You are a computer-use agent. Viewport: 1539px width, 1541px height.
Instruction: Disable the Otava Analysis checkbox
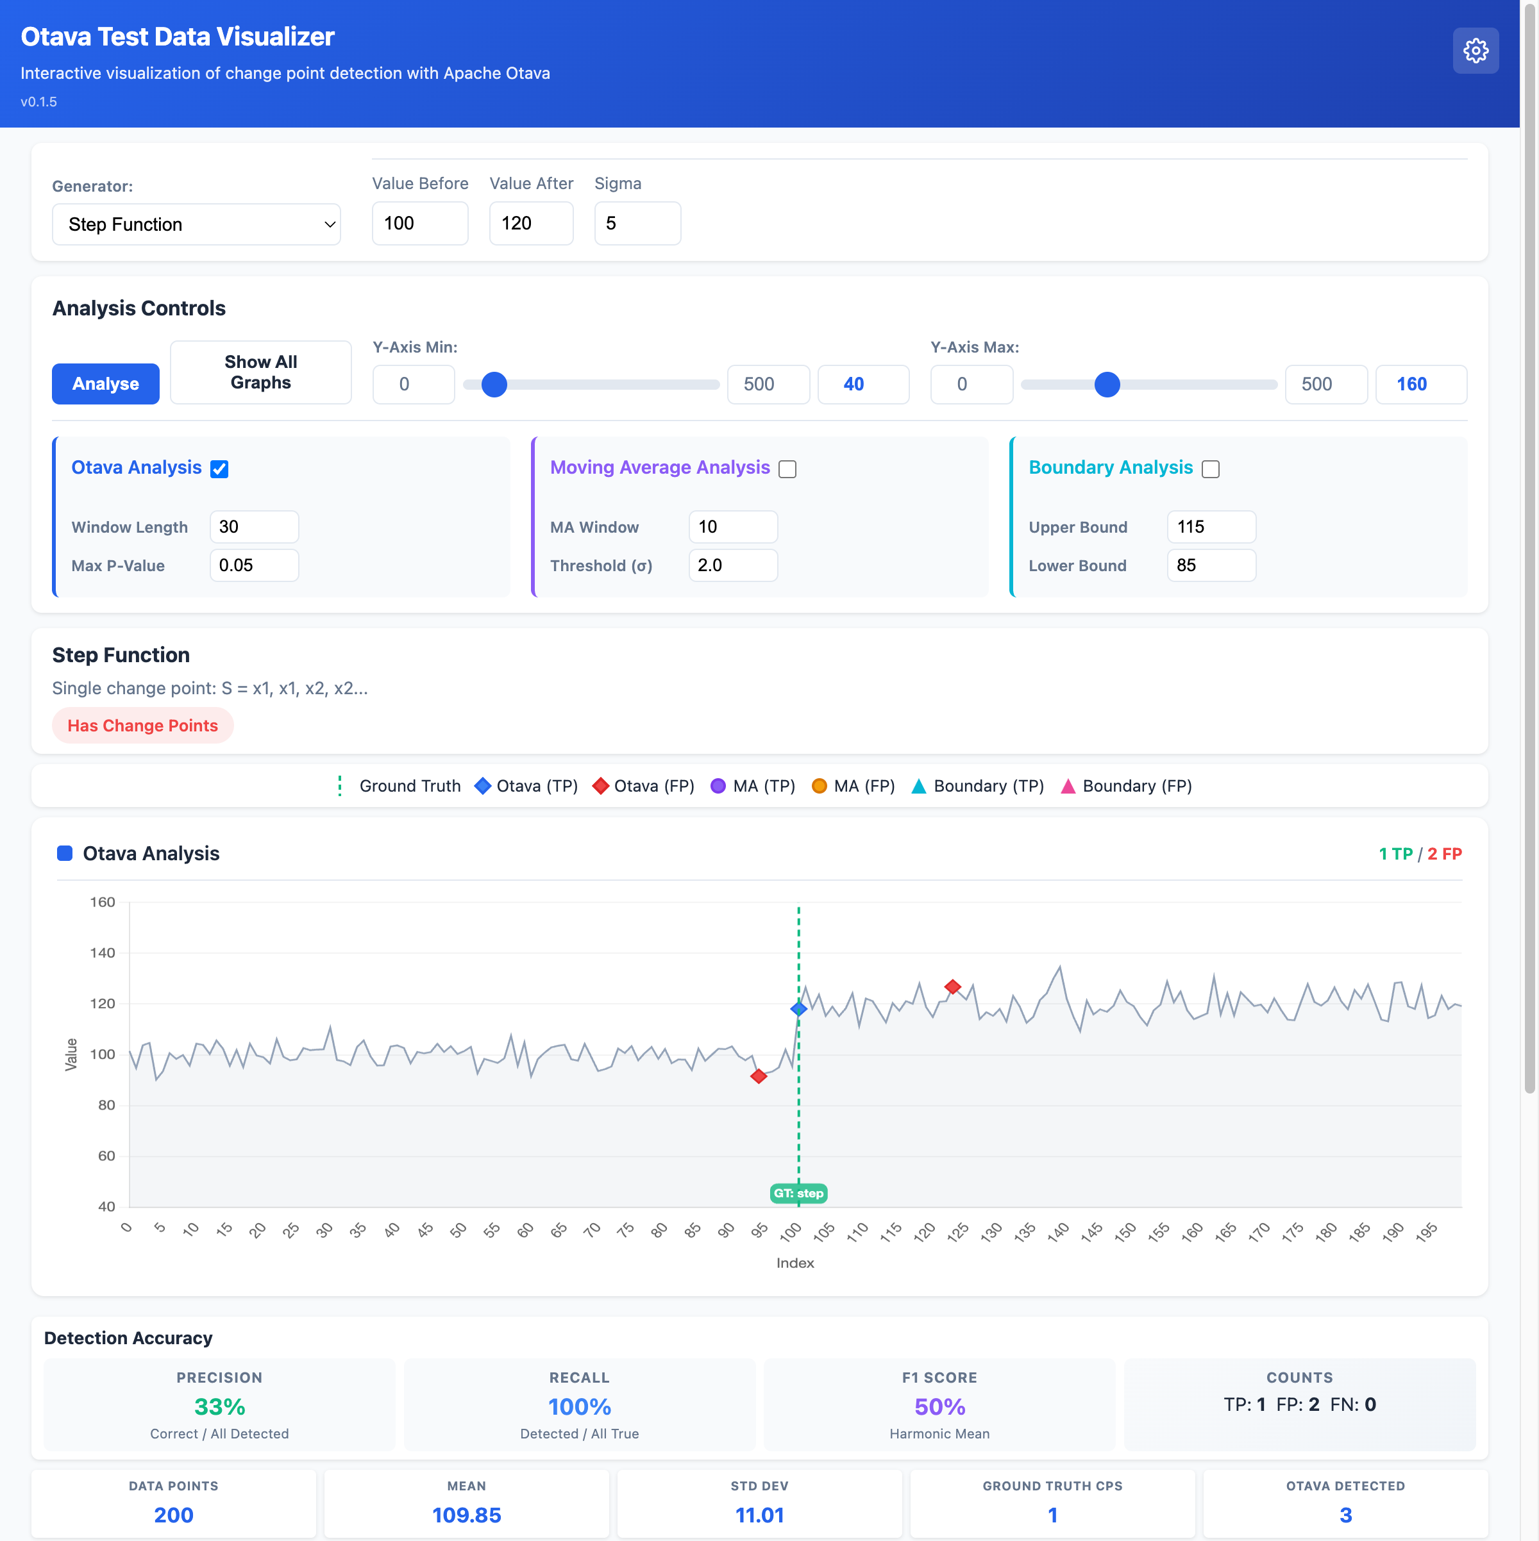point(219,469)
